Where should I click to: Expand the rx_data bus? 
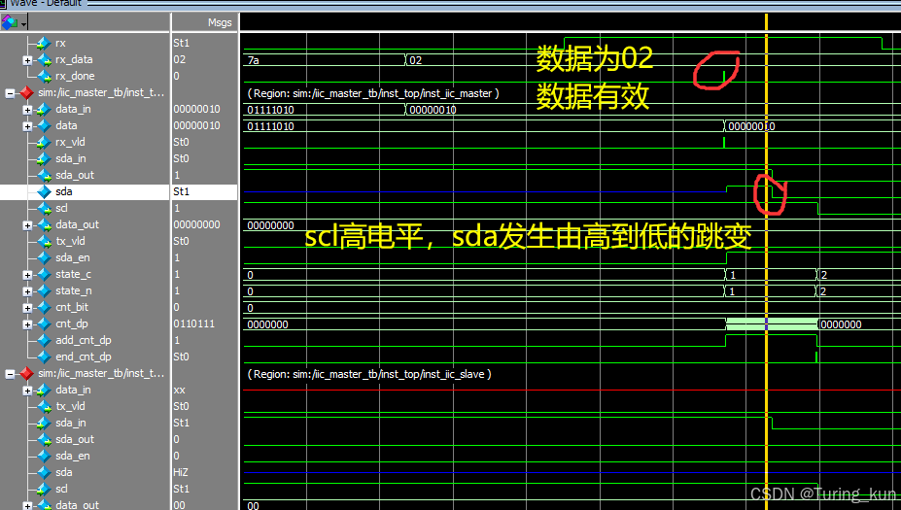[x=27, y=59]
